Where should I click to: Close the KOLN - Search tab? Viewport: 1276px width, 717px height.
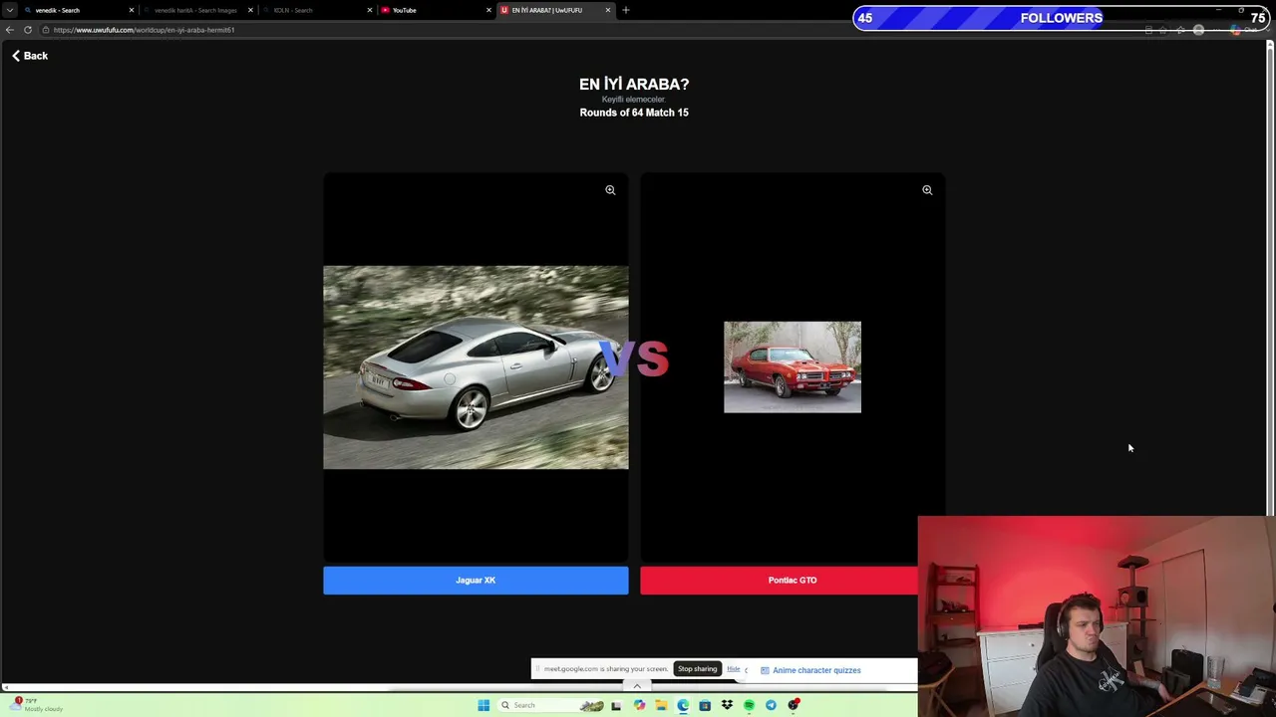(x=370, y=10)
